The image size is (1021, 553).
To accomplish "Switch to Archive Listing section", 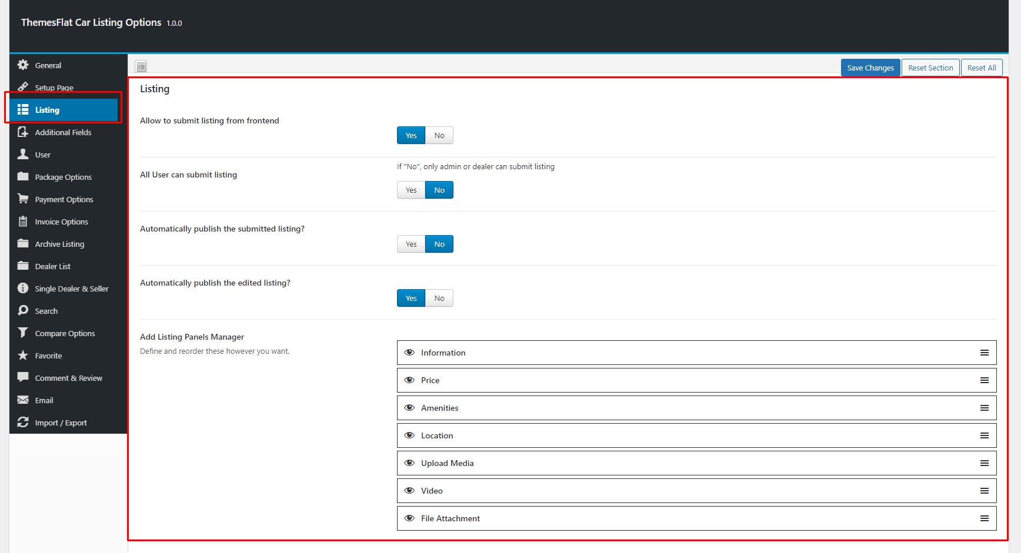I will [68, 244].
